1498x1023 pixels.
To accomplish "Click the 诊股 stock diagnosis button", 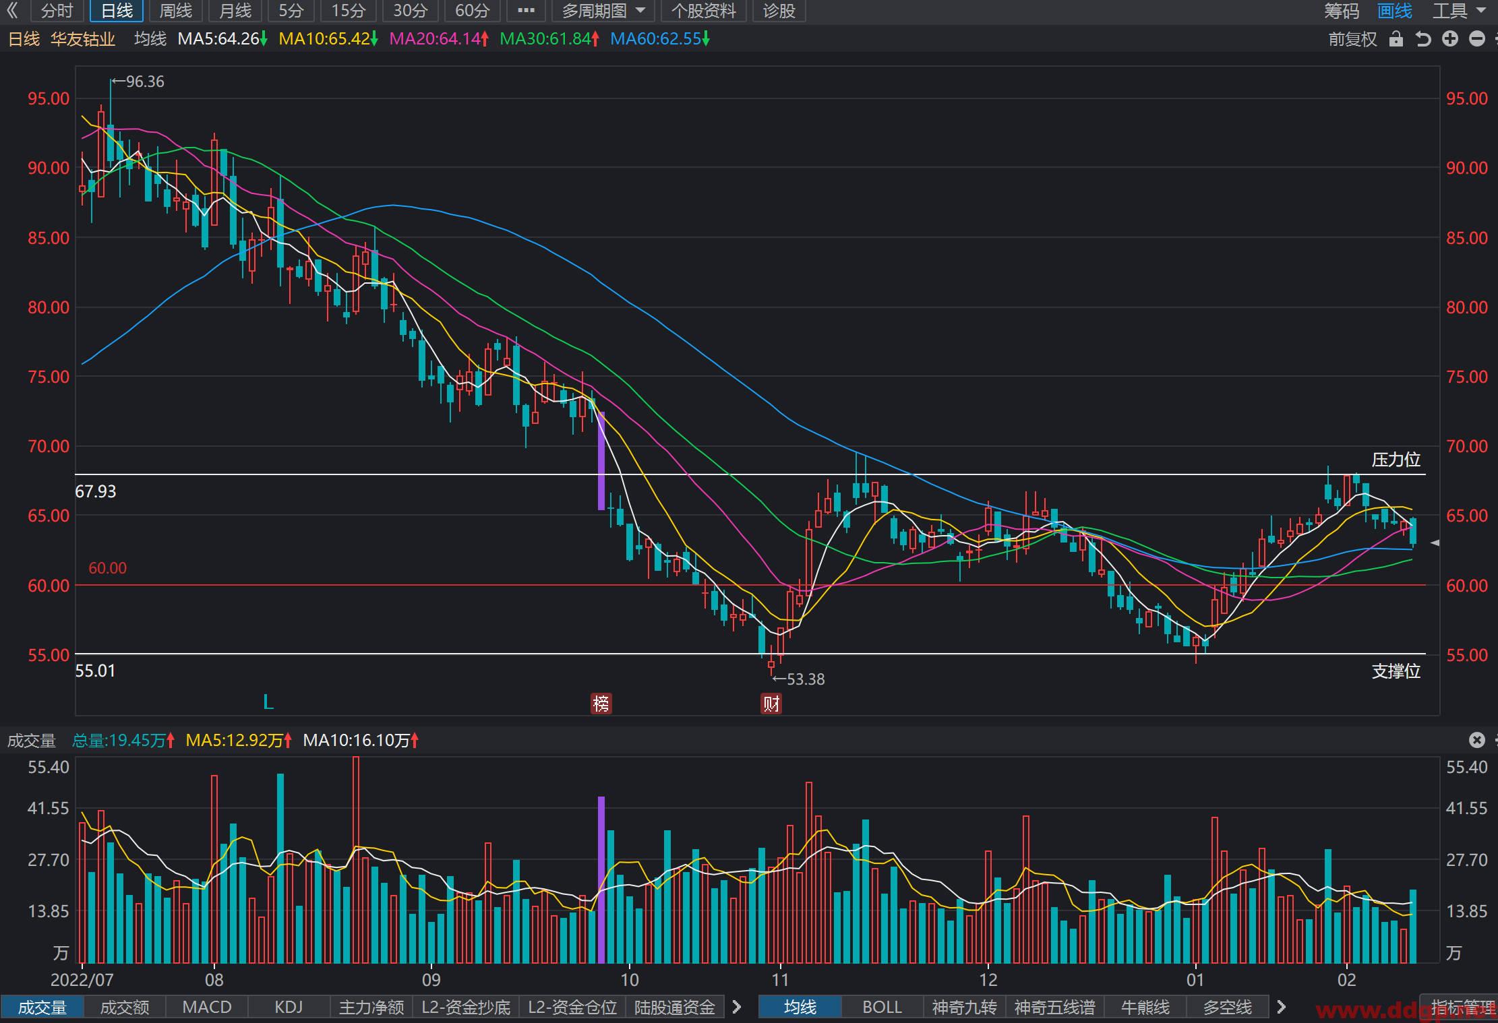I will coord(779,11).
